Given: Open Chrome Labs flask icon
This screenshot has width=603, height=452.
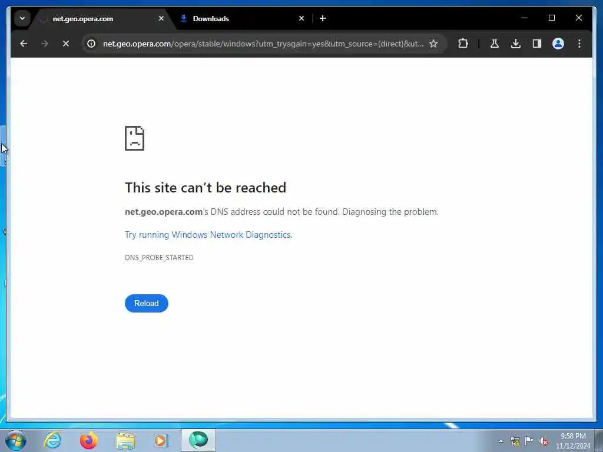Looking at the screenshot, I should tap(495, 44).
